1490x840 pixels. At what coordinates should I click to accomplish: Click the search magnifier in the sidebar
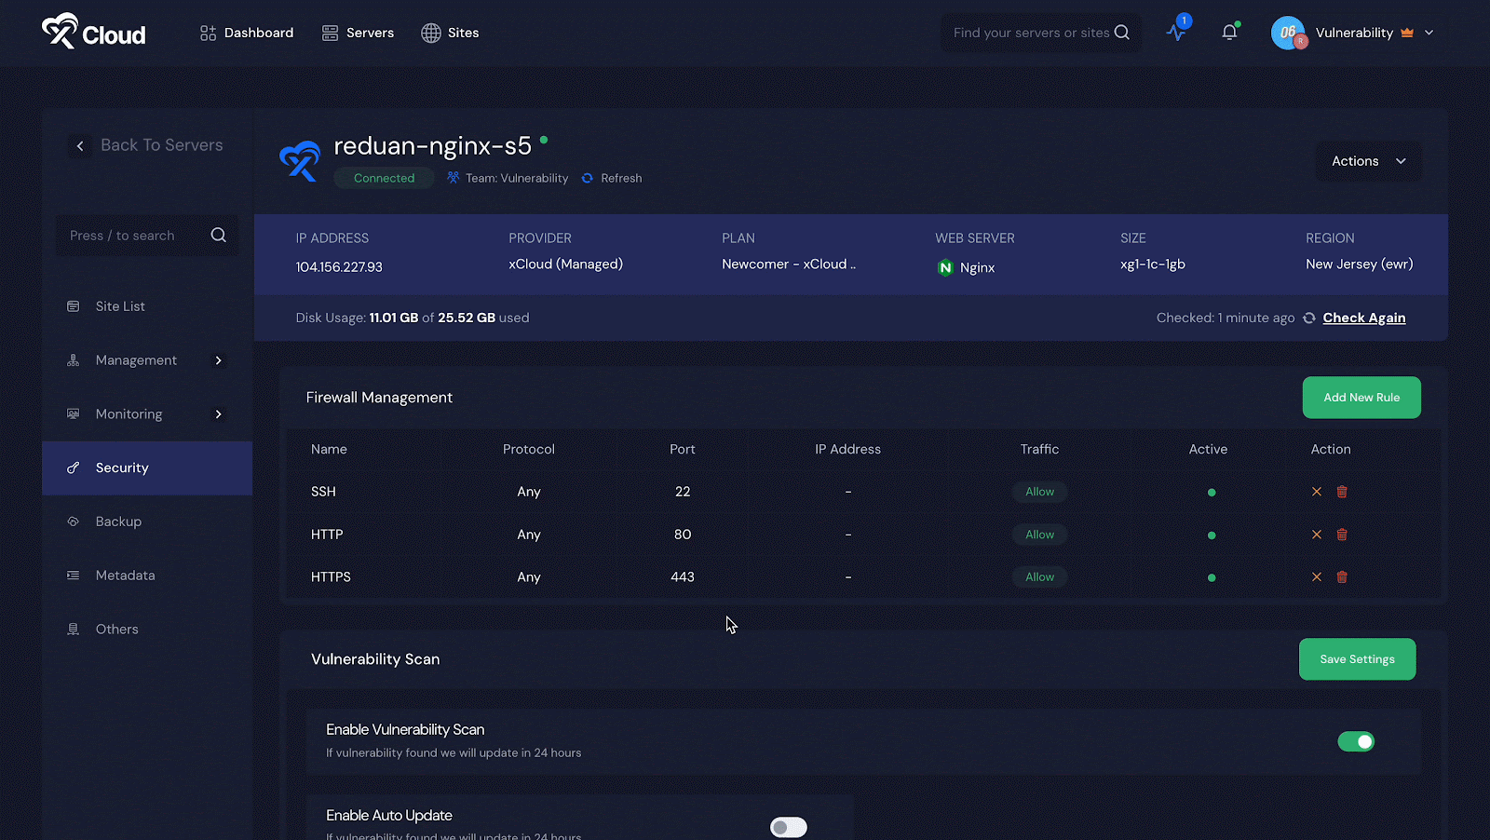pos(218,235)
